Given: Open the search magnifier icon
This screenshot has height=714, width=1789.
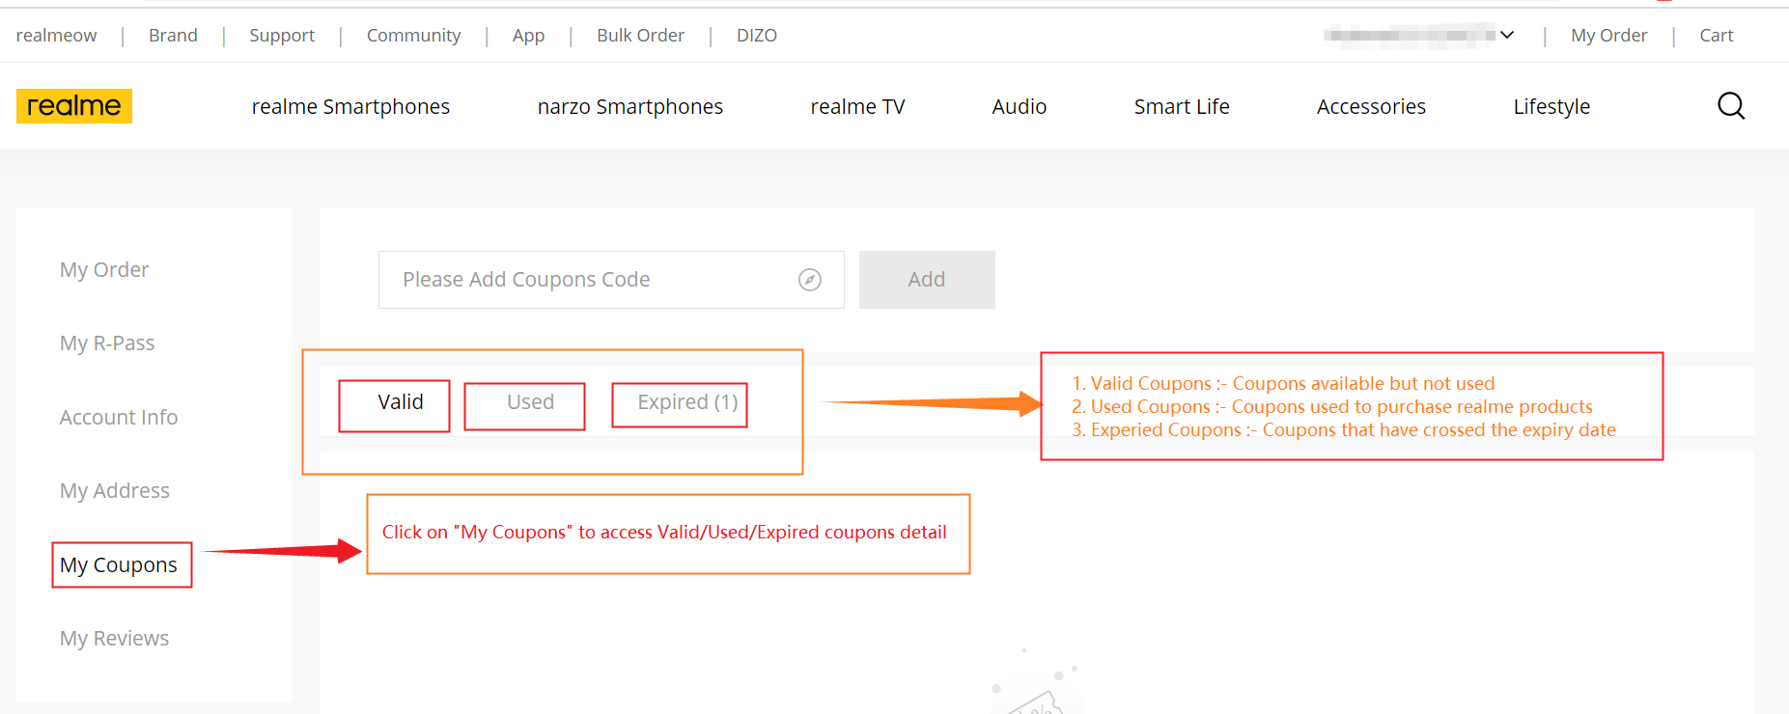Looking at the screenshot, I should [1730, 106].
